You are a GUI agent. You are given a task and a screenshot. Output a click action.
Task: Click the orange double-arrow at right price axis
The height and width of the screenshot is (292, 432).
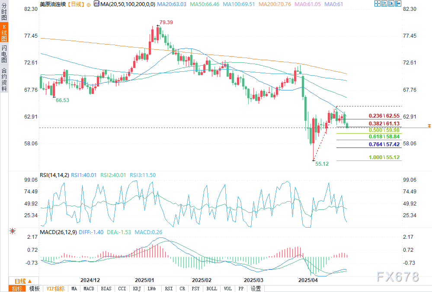coord(429,125)
